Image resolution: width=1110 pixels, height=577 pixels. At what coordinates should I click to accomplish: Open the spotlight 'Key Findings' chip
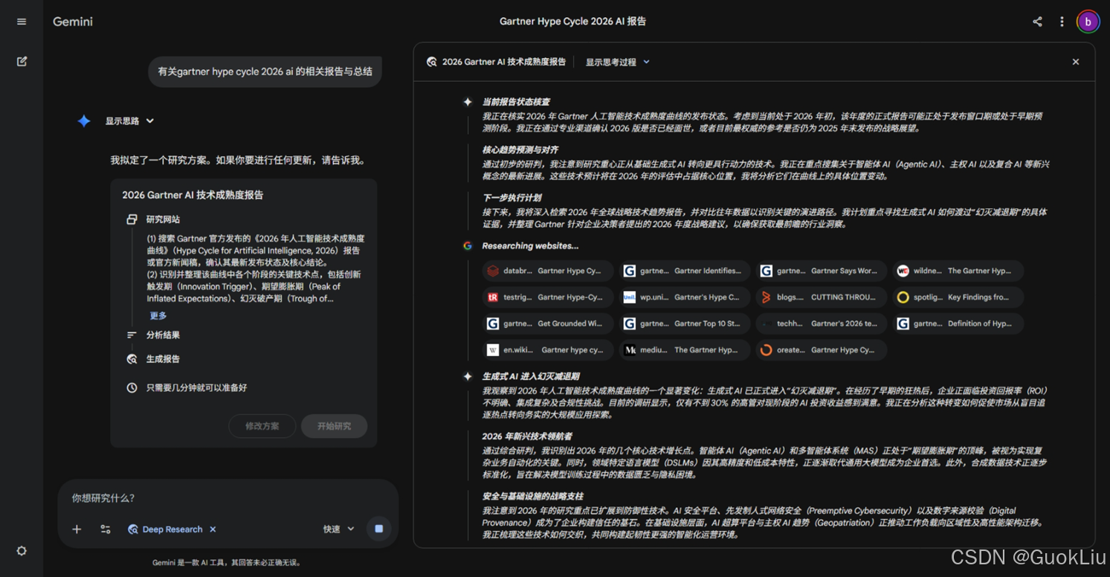point(958,297)
